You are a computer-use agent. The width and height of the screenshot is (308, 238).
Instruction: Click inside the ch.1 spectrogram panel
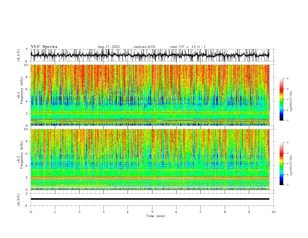tap(150, 95)
